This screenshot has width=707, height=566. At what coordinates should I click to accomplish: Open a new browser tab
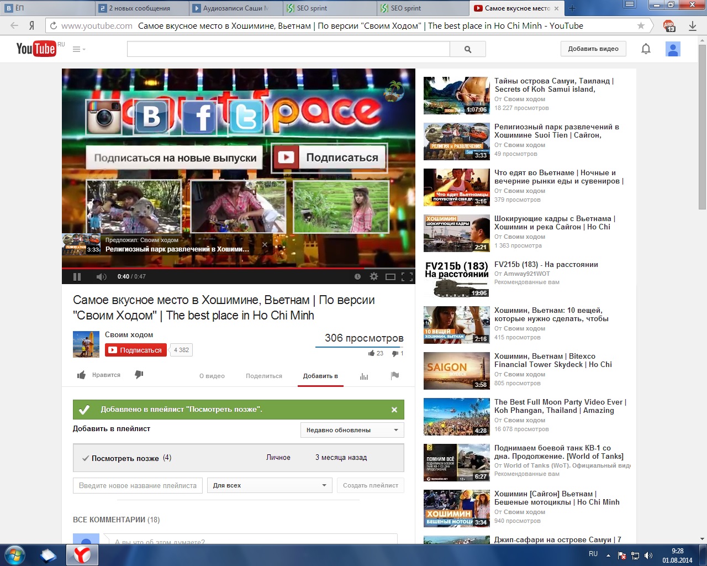coord(572,8)
